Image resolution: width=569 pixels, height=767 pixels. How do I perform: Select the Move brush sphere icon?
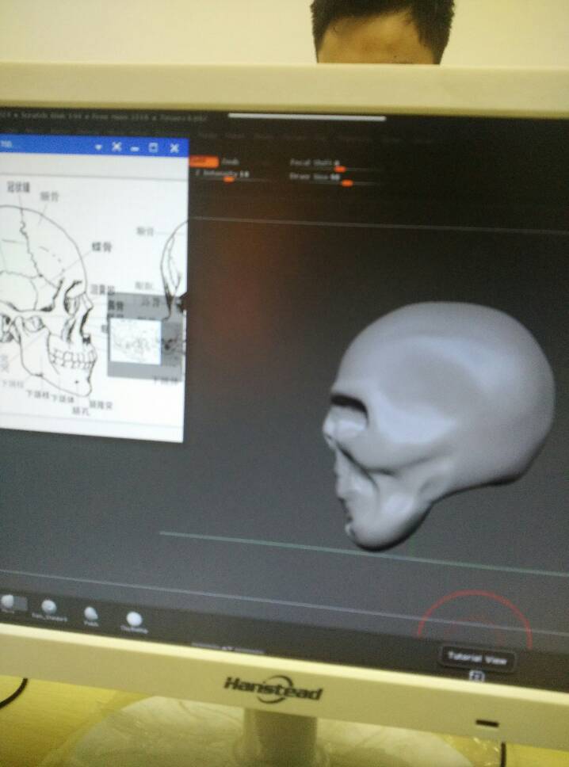(x=8, y=602)
